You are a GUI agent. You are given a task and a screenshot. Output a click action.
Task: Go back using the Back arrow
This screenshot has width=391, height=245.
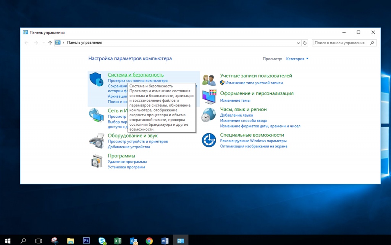point(27,43)
